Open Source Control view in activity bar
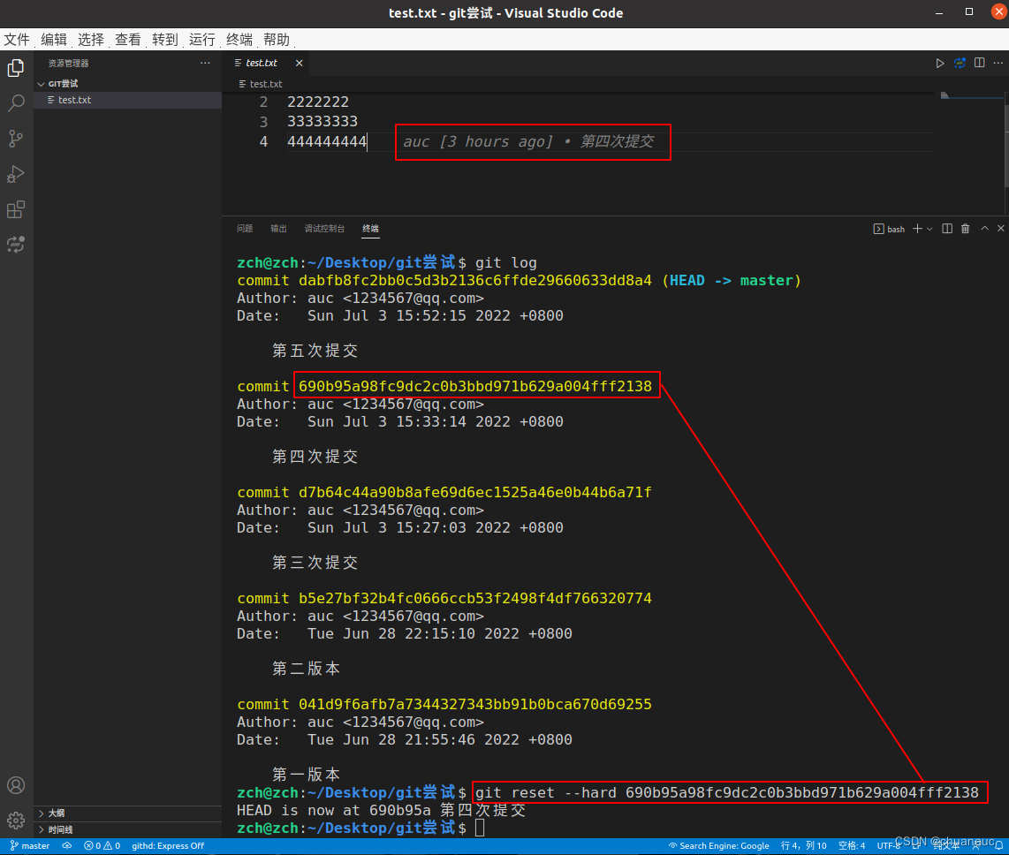This screenshot has width=1009, height=855. [16, 139]
